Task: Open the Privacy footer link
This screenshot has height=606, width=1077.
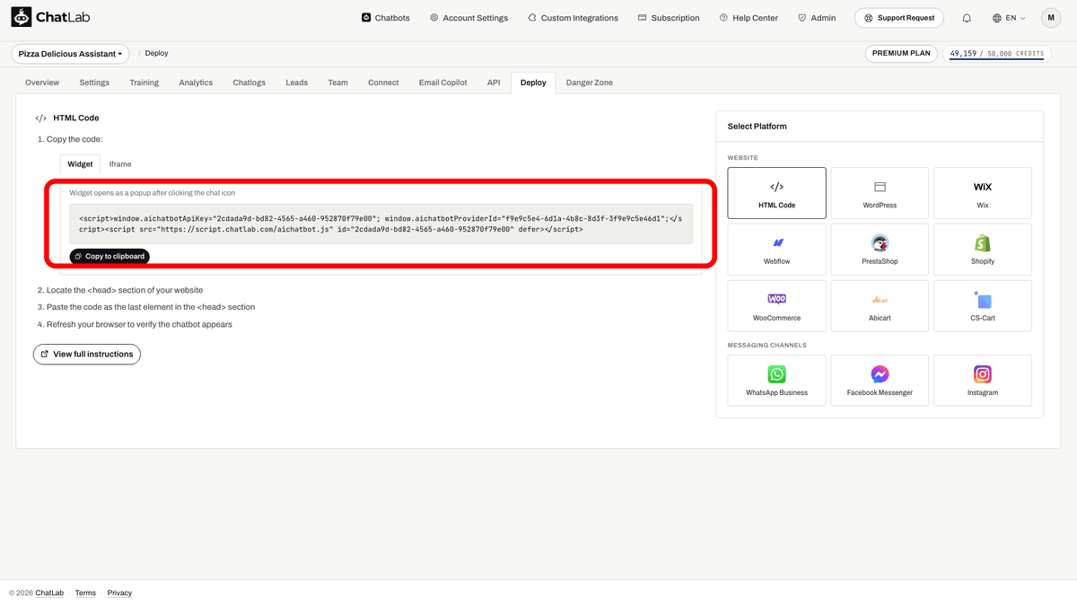Action: (119, 593)
